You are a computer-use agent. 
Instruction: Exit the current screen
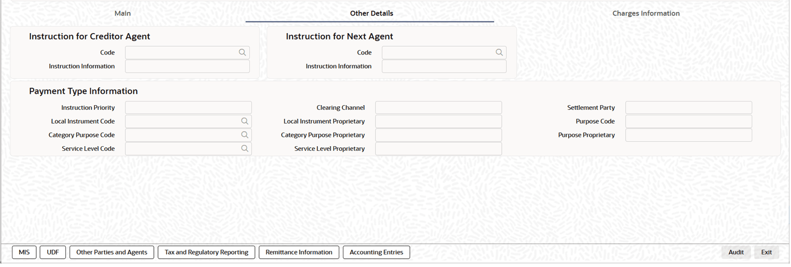(767, 252)
